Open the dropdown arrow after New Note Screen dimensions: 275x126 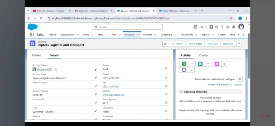[x=239, y=44]
